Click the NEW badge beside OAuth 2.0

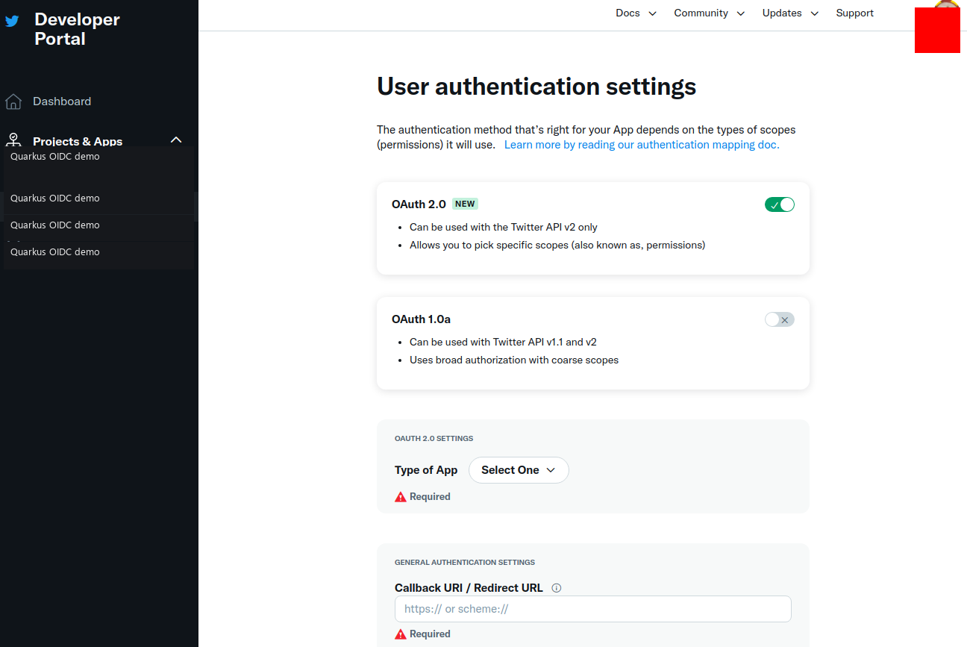(x=465, y=204)
